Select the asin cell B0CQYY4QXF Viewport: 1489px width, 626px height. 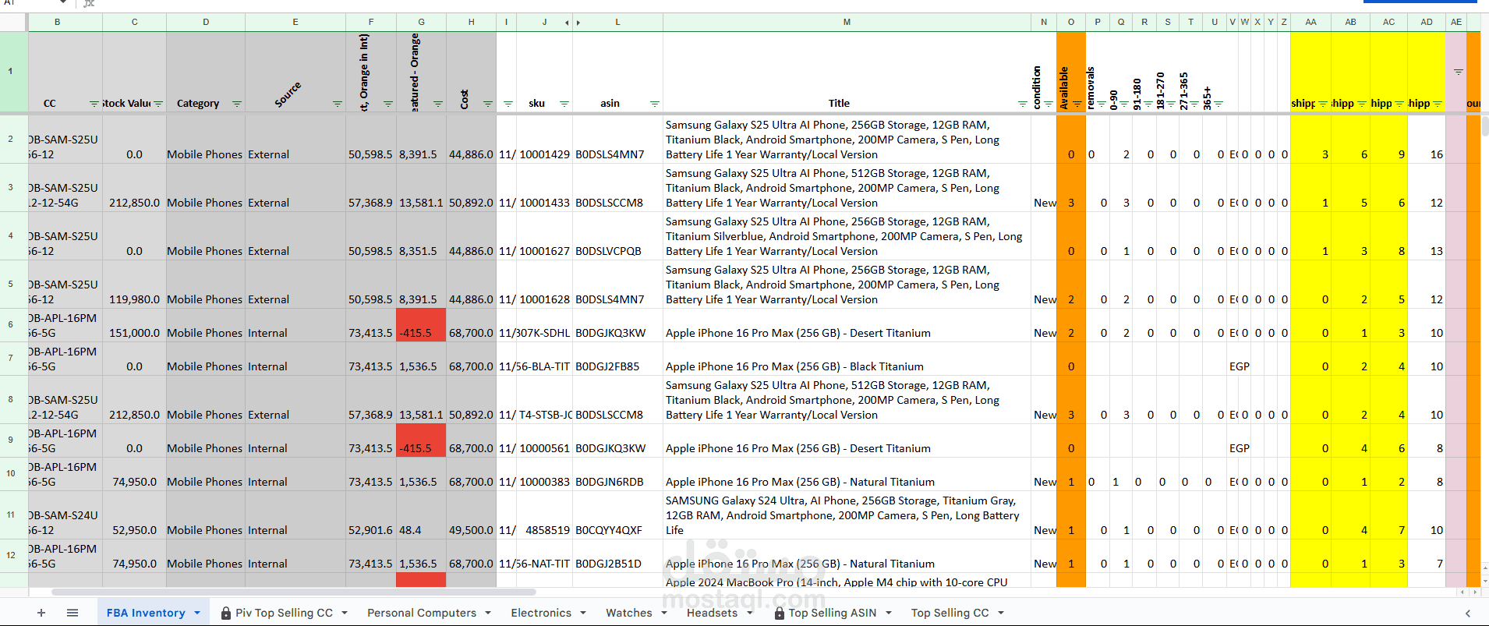tap(617, 515)
